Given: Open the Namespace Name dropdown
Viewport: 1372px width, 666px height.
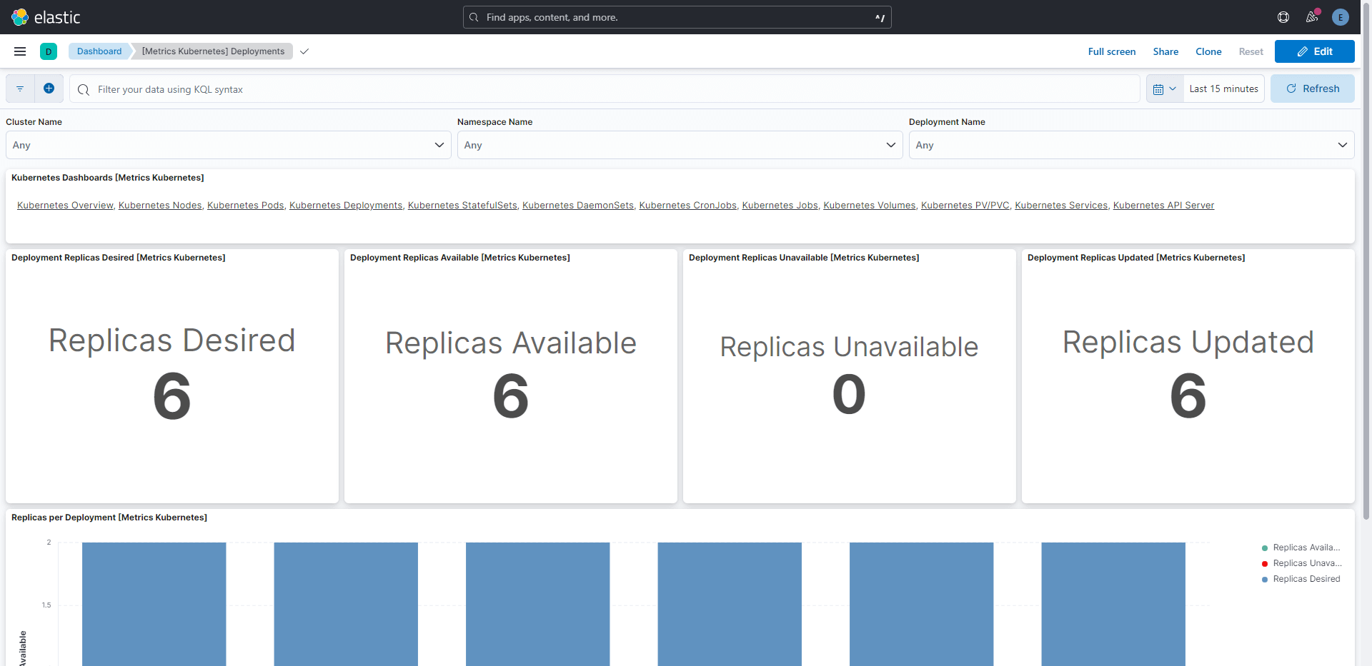Looking at the screenshot, I should pos(680,145).
